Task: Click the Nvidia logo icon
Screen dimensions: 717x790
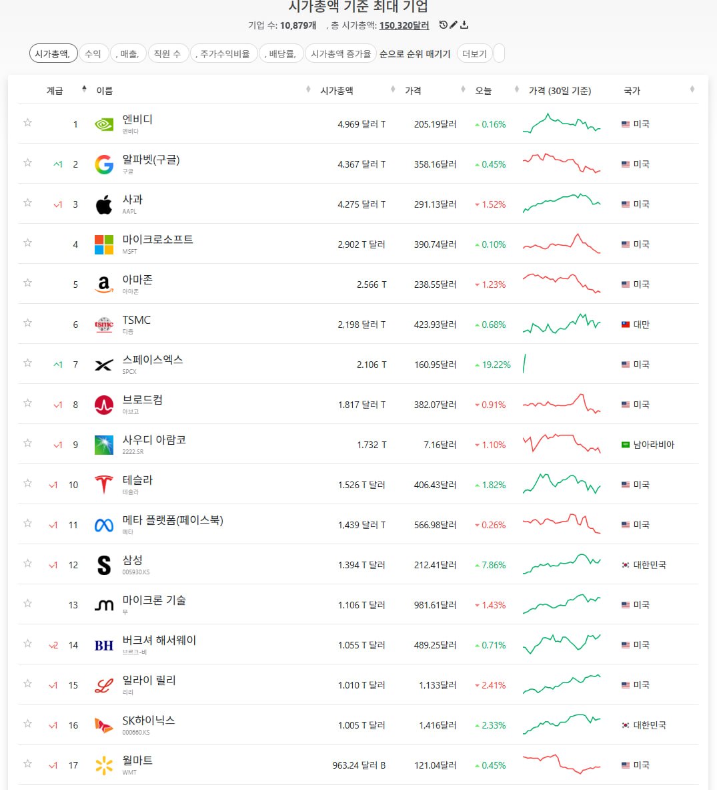Action: (104, 124)
